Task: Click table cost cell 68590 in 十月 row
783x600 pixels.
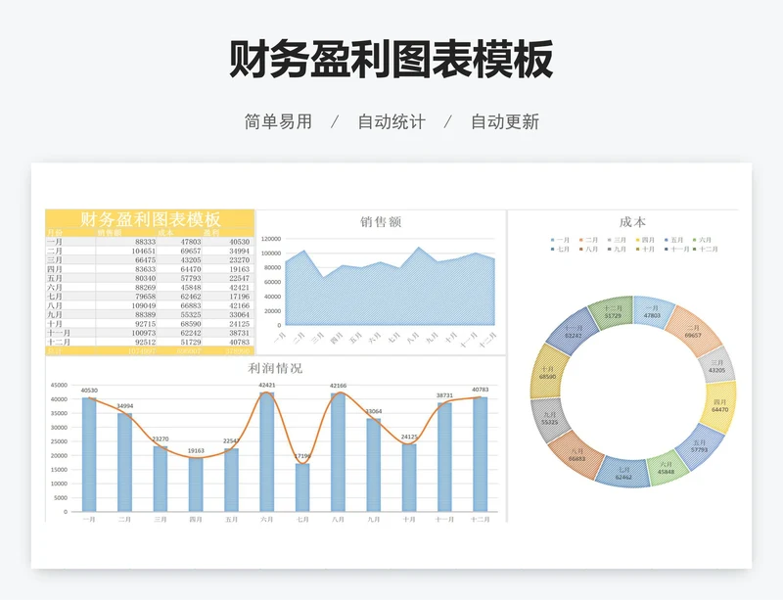Action: coord(191,324)
